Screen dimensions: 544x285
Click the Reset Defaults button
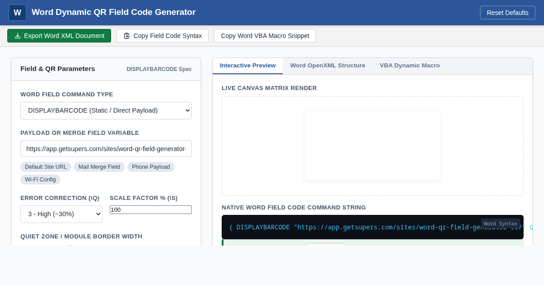click(x=508, y=13)
